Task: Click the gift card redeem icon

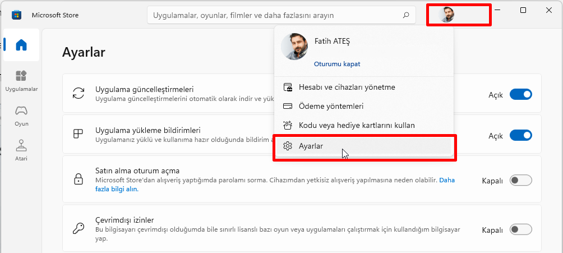Action: 288,125
